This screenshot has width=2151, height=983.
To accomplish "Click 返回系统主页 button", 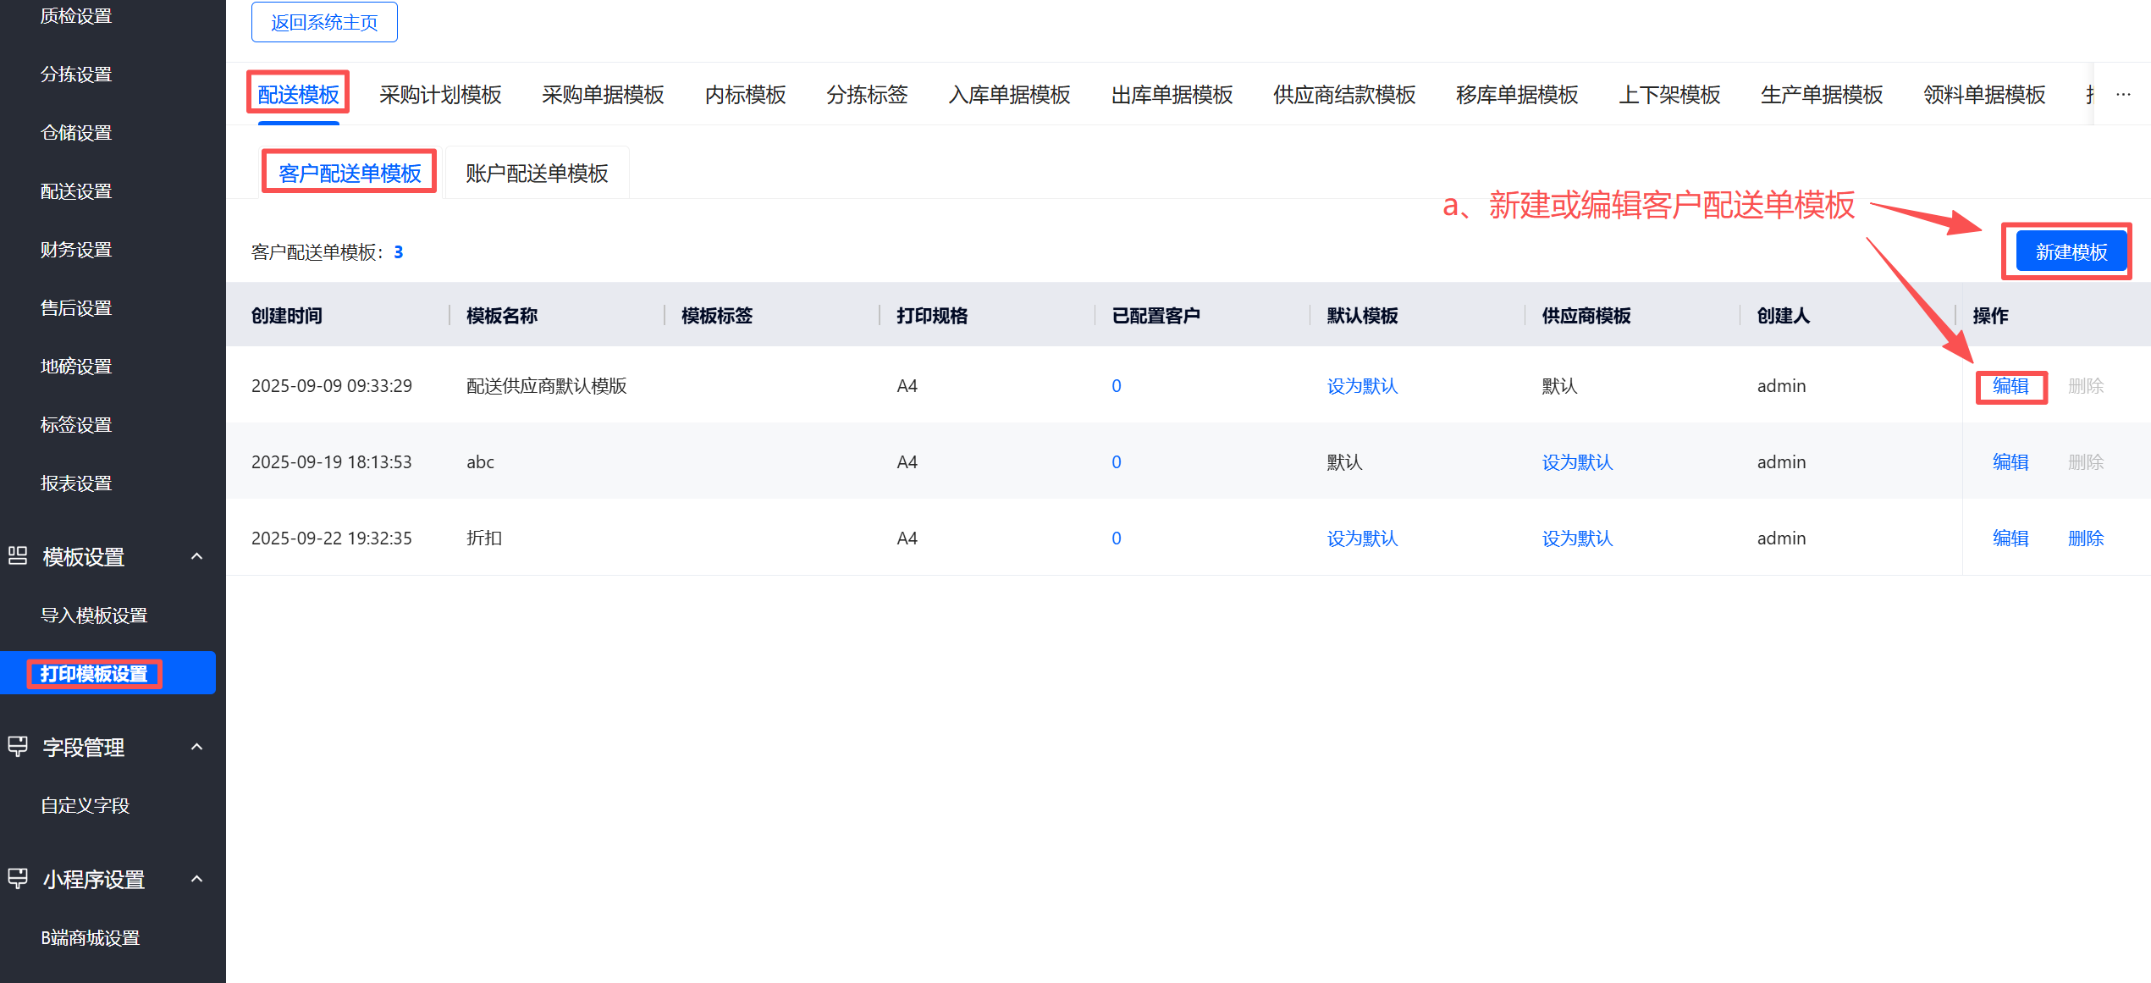I will coord(324,23).
